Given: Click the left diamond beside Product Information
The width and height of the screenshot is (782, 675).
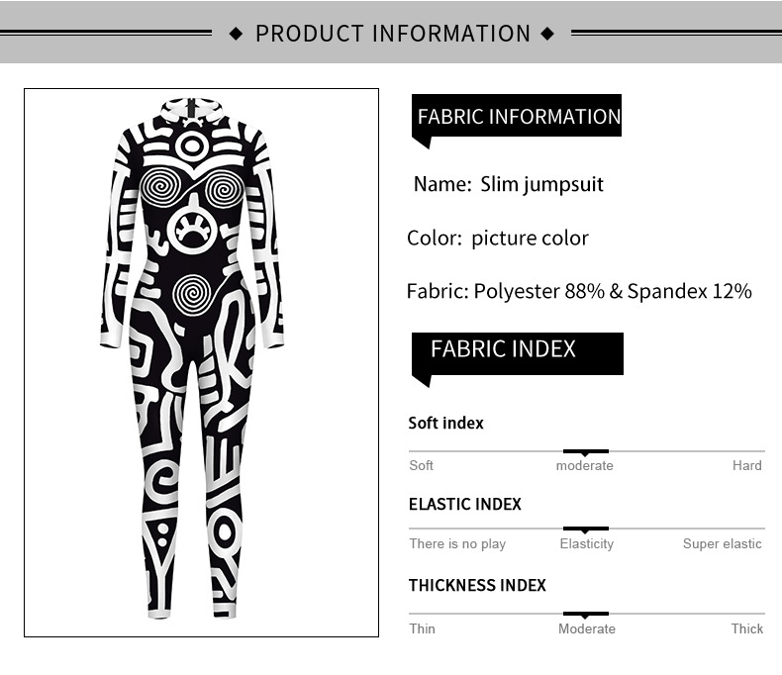Looking at the screenshot, I should click(x=236, y=34).
